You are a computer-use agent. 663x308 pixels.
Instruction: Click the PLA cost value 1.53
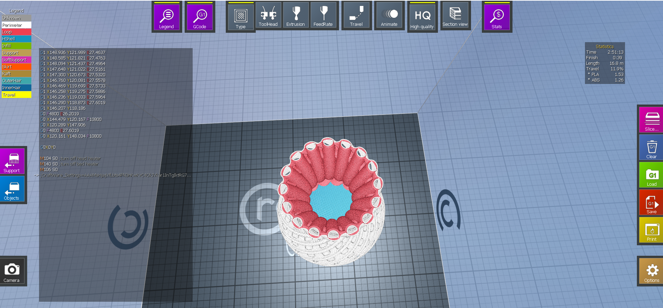(619, 75)
